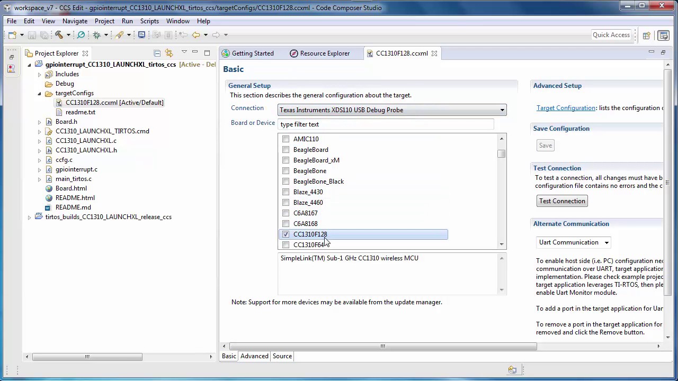Open the Connection dropdown
This screenshot has width=678, height=381.
point(392,110)
